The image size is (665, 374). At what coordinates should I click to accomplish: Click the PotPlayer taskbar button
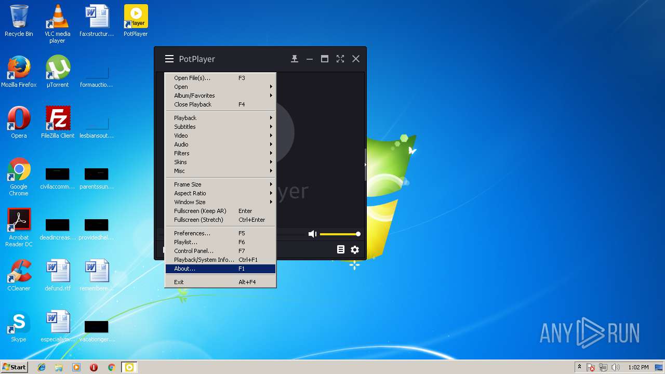129,367
